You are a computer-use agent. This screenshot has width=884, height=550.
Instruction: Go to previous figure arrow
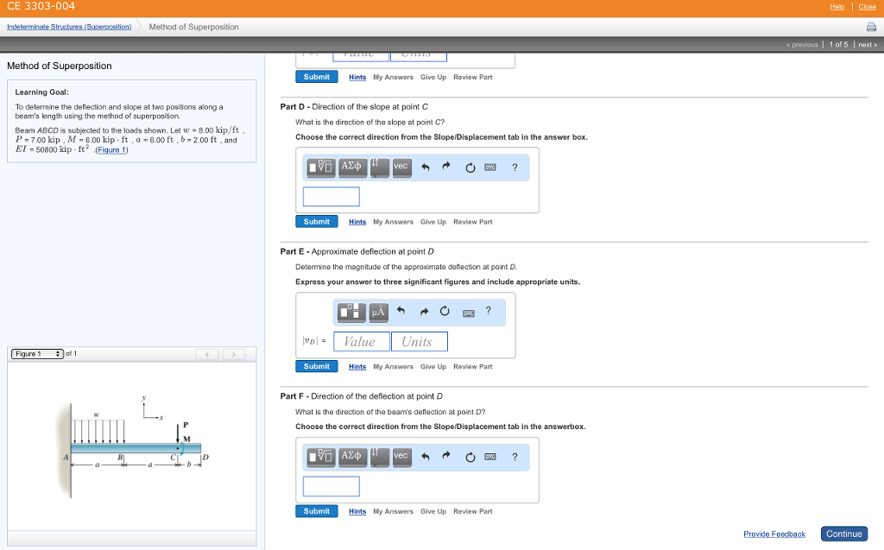click(x=207, y=354)
